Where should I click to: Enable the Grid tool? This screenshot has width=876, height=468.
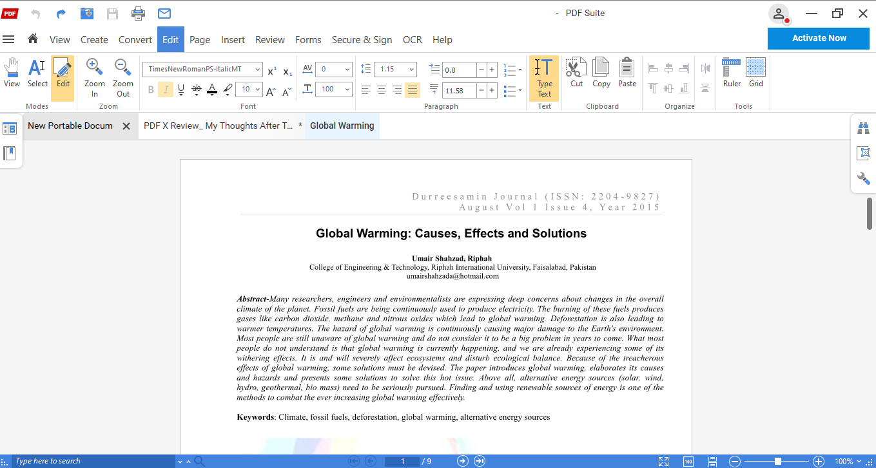coord(755,73)
